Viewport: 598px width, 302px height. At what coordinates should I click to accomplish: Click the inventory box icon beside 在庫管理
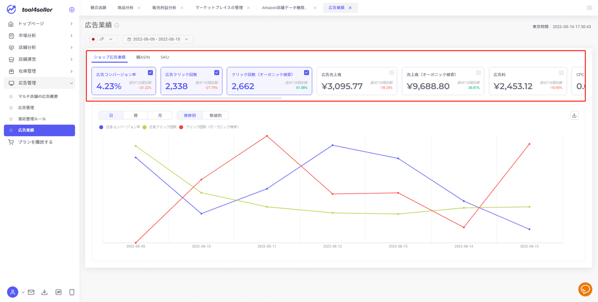11,71
